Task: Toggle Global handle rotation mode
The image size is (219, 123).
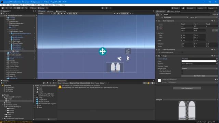Action: (41, 8)
